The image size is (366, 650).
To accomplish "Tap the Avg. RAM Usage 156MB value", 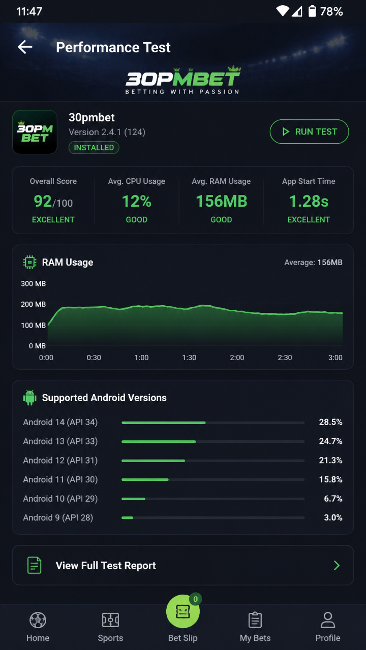I will [221, 202].
